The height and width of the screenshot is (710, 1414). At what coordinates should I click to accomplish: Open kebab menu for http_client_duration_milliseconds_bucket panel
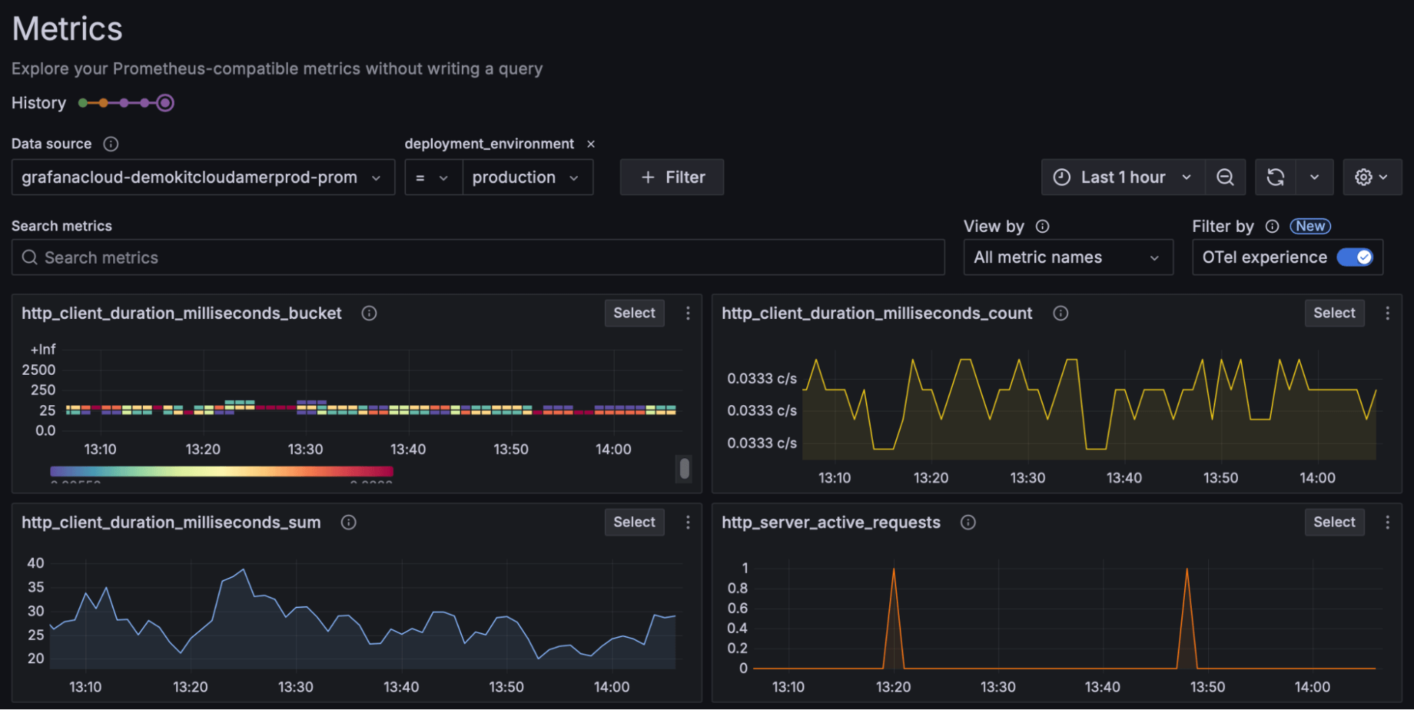click(688, 313)
